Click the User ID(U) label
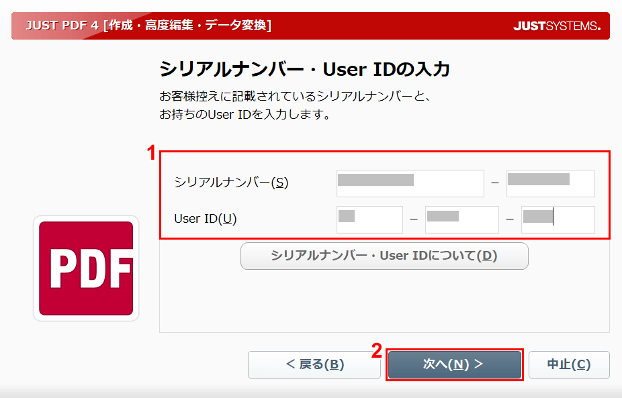This screenshot has width=622, height=398. (x=206, y=218)
